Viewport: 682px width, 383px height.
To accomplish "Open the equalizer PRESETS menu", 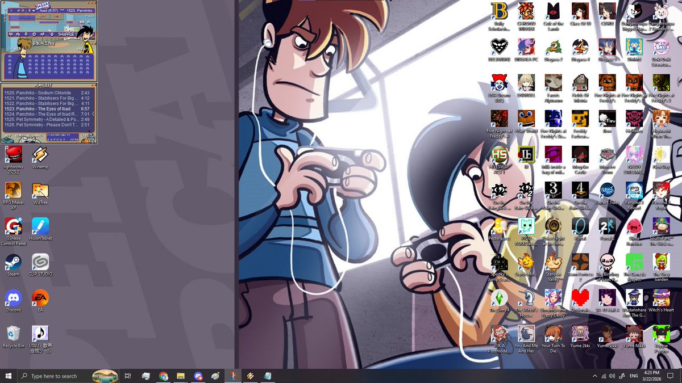I will click(x=82, y=49).
